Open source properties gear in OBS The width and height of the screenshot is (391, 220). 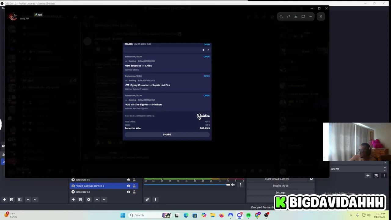pyautogui.click(x=89, y=200)
